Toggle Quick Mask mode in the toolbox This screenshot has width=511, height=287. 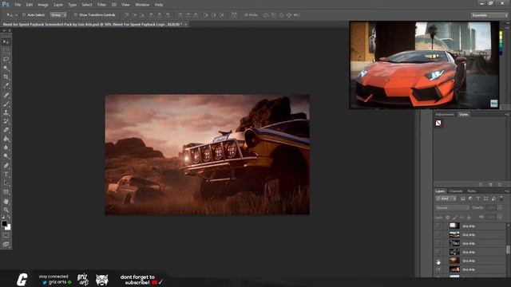[6, 235]
